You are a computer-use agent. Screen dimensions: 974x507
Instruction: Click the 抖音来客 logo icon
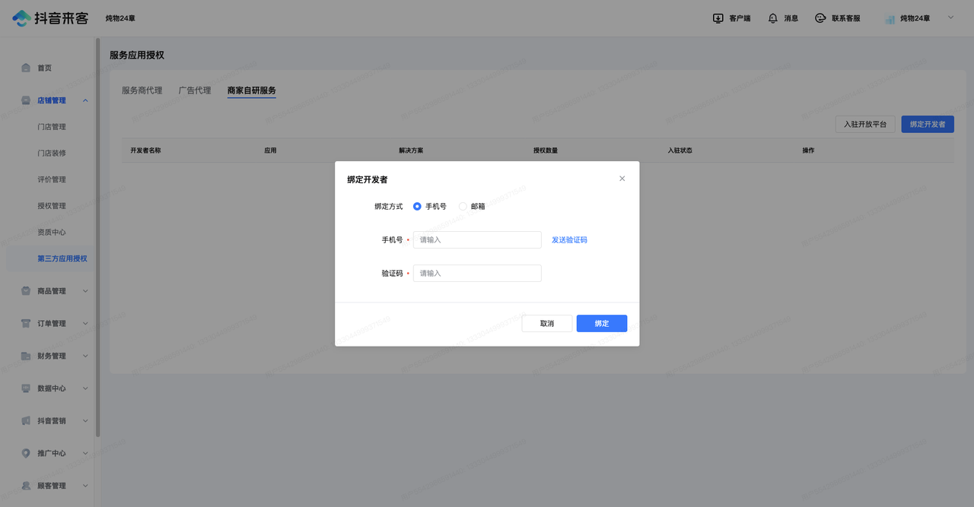point(22,18)
